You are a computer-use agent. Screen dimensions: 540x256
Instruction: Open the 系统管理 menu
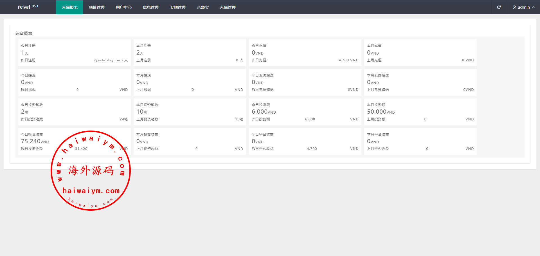(228, 7)
